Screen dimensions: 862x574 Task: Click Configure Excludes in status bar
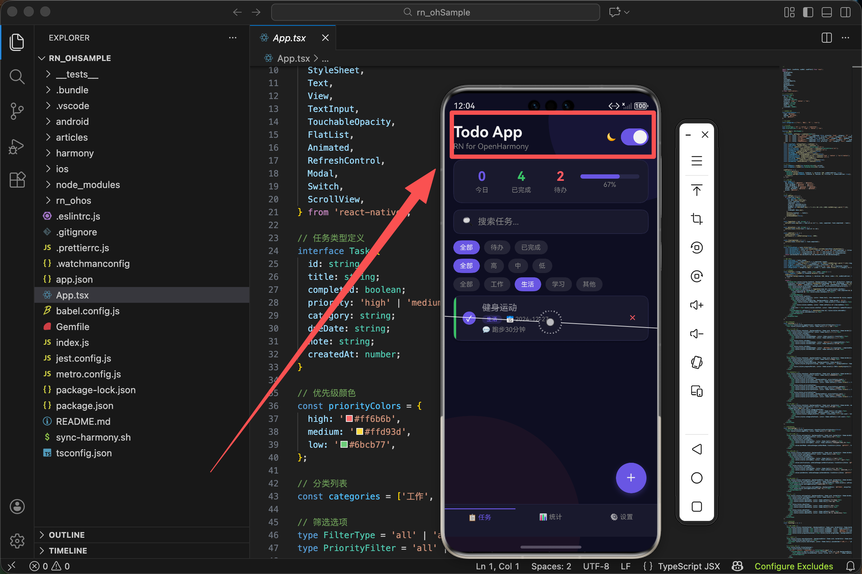click(793, 566)
